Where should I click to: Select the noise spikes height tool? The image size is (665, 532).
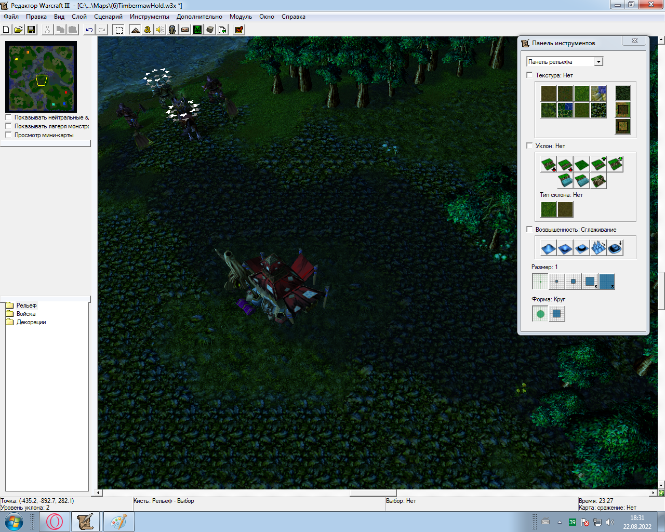(598, 248)
